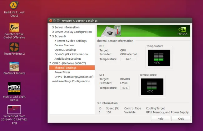
Task: Select the Metro: Last Light Redux icon
Action: point(14,88)
